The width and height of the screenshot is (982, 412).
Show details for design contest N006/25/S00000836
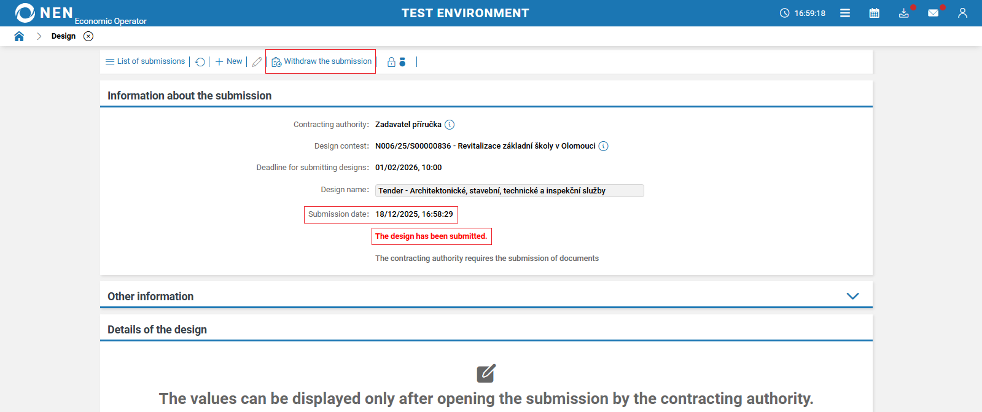[604, 146]
